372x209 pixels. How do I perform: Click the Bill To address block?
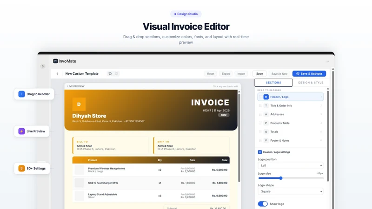[111, 145]
